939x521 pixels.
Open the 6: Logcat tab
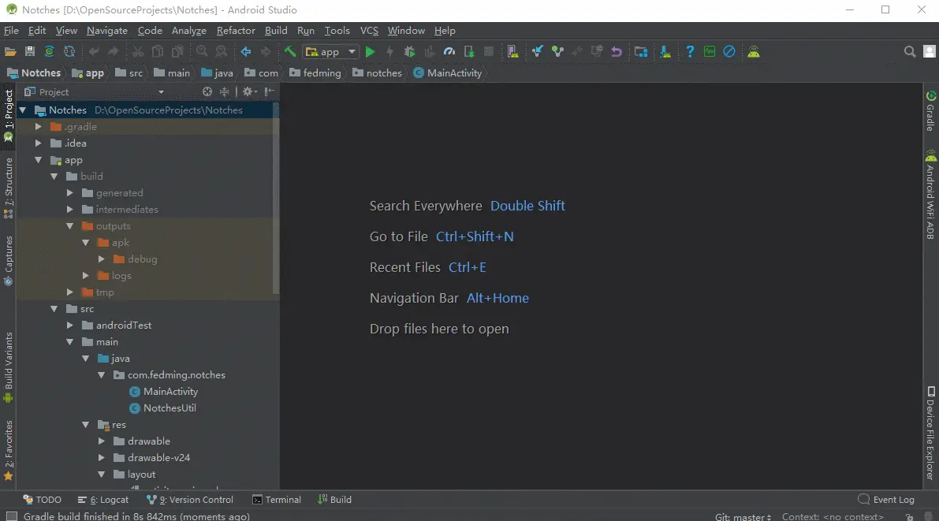(103, 500)
